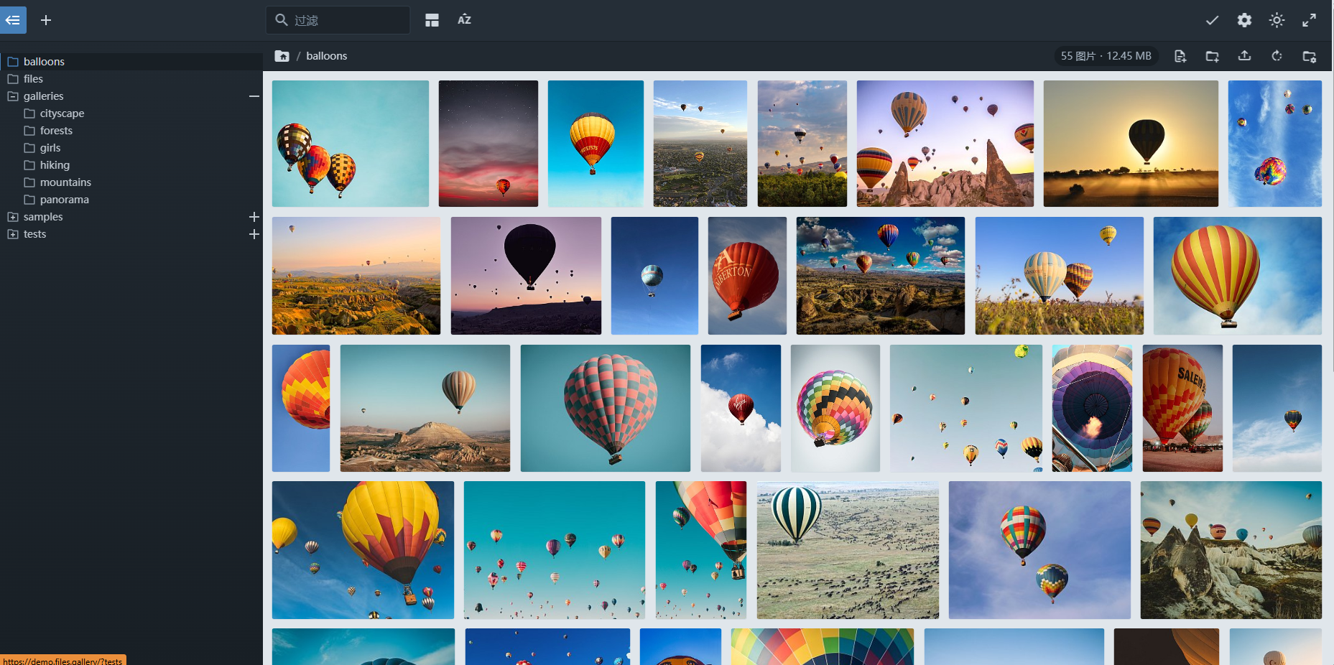
Task: Open the folder settings icon
Action: pyautogui.click(x=1309, y=56)
